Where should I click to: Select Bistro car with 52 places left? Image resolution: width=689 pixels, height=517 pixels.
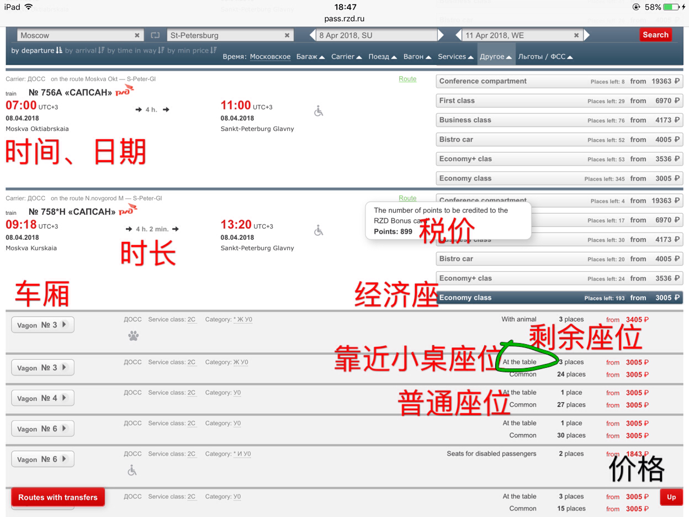559,139
